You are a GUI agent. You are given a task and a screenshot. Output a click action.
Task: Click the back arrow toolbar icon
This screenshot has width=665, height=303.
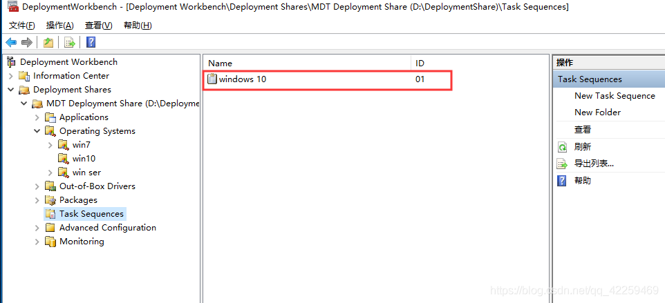pyautogui.click(x=11, y=43)
